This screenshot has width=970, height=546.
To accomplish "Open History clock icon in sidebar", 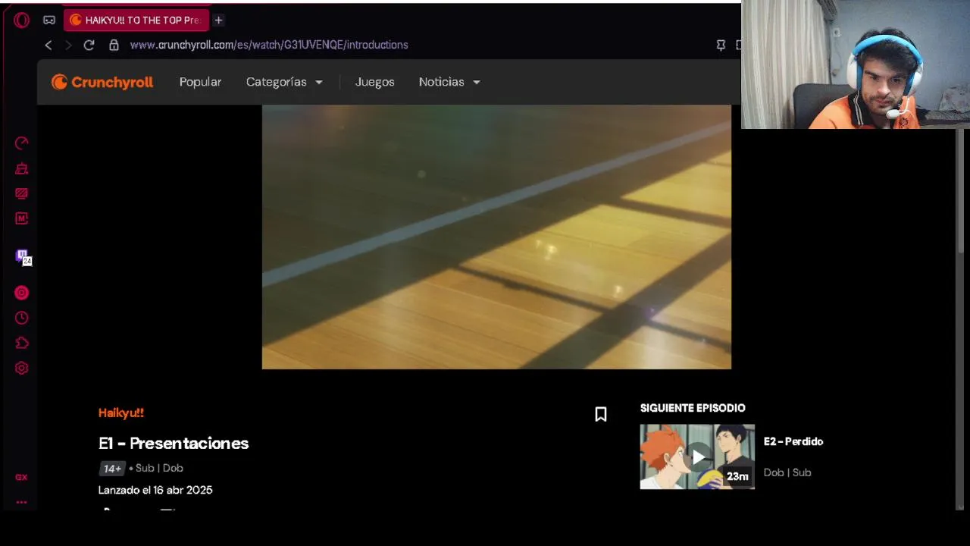I will (x=22, y=318).
